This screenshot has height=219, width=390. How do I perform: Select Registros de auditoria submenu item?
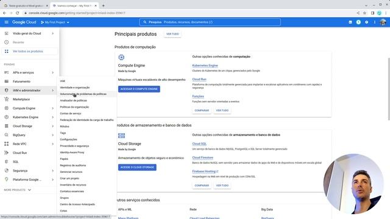coord(73,165)
